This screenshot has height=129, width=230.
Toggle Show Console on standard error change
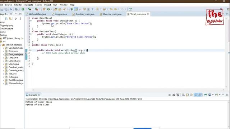tap(200, 95)
